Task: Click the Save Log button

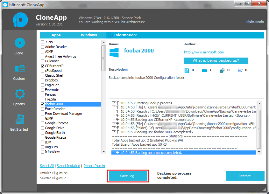Action: click(x=128, y=176)
